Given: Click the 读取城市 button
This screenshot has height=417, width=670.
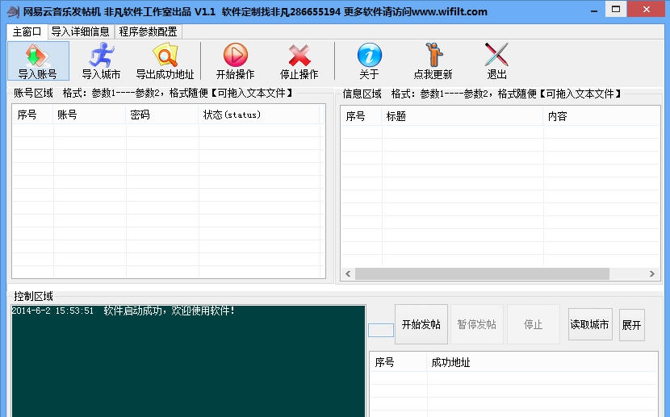Looking at the screenshot, I should (590, 324).
